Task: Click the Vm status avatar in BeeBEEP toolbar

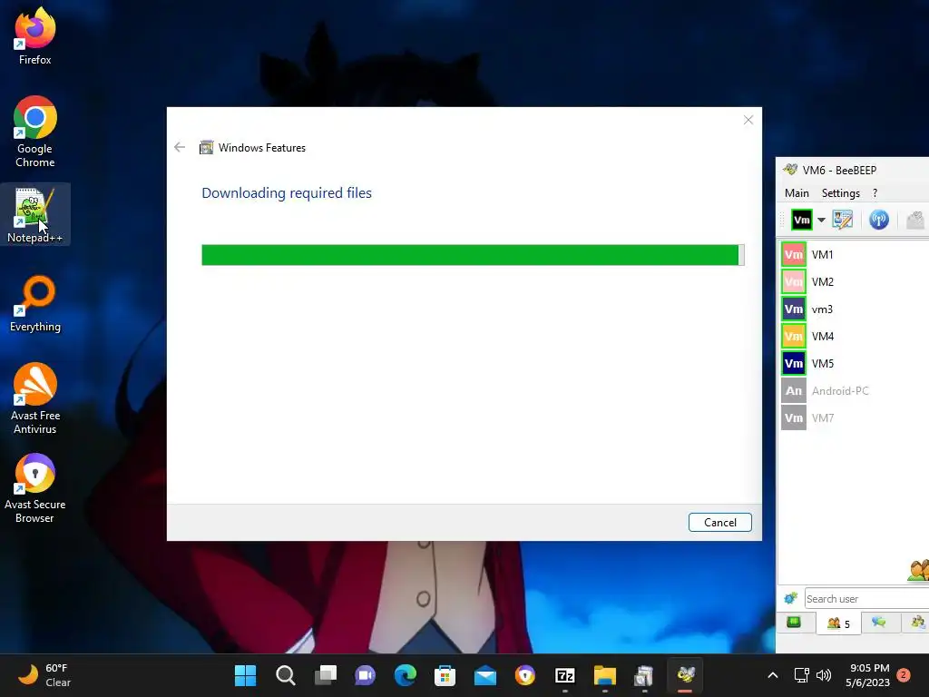Action: pyautogui.click(x=802, y=220)
